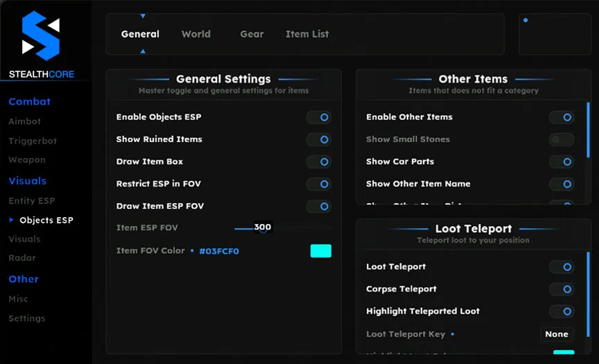Click the cyan Item FOV Color swatch
This screenshot has height=364, width=599.
click(x=320, y=251)
